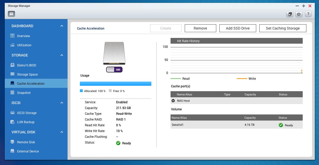Click the Create button
Viewport: 319px width, 165px height.
pyautogui.click(x=166, y=28)
